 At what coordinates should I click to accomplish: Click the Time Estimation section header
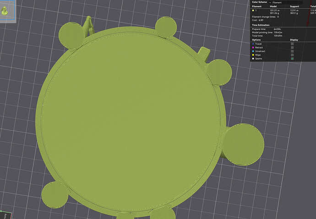pyautogui.click(x=261, y=25)
